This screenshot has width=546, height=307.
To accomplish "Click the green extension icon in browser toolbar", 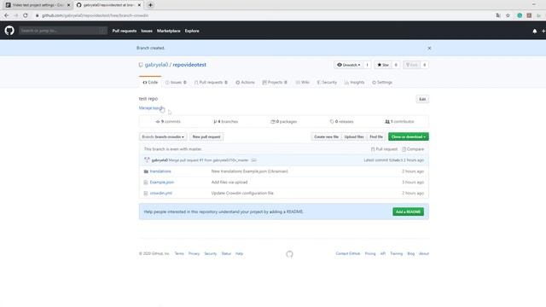I will click(x=520, y=15).
